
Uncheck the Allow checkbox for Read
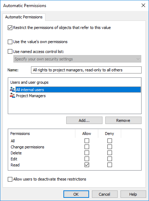click(x=87, y=165)
